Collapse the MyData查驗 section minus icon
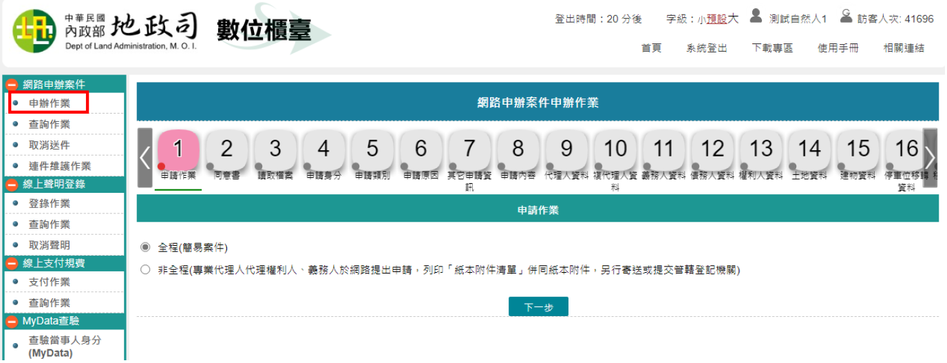Screen dimensions: 947x363 click(12, 322)
